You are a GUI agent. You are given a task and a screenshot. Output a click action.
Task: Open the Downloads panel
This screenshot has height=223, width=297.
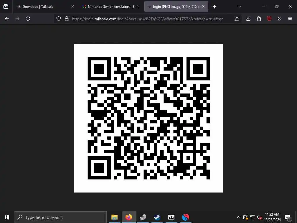pos(248,19)
